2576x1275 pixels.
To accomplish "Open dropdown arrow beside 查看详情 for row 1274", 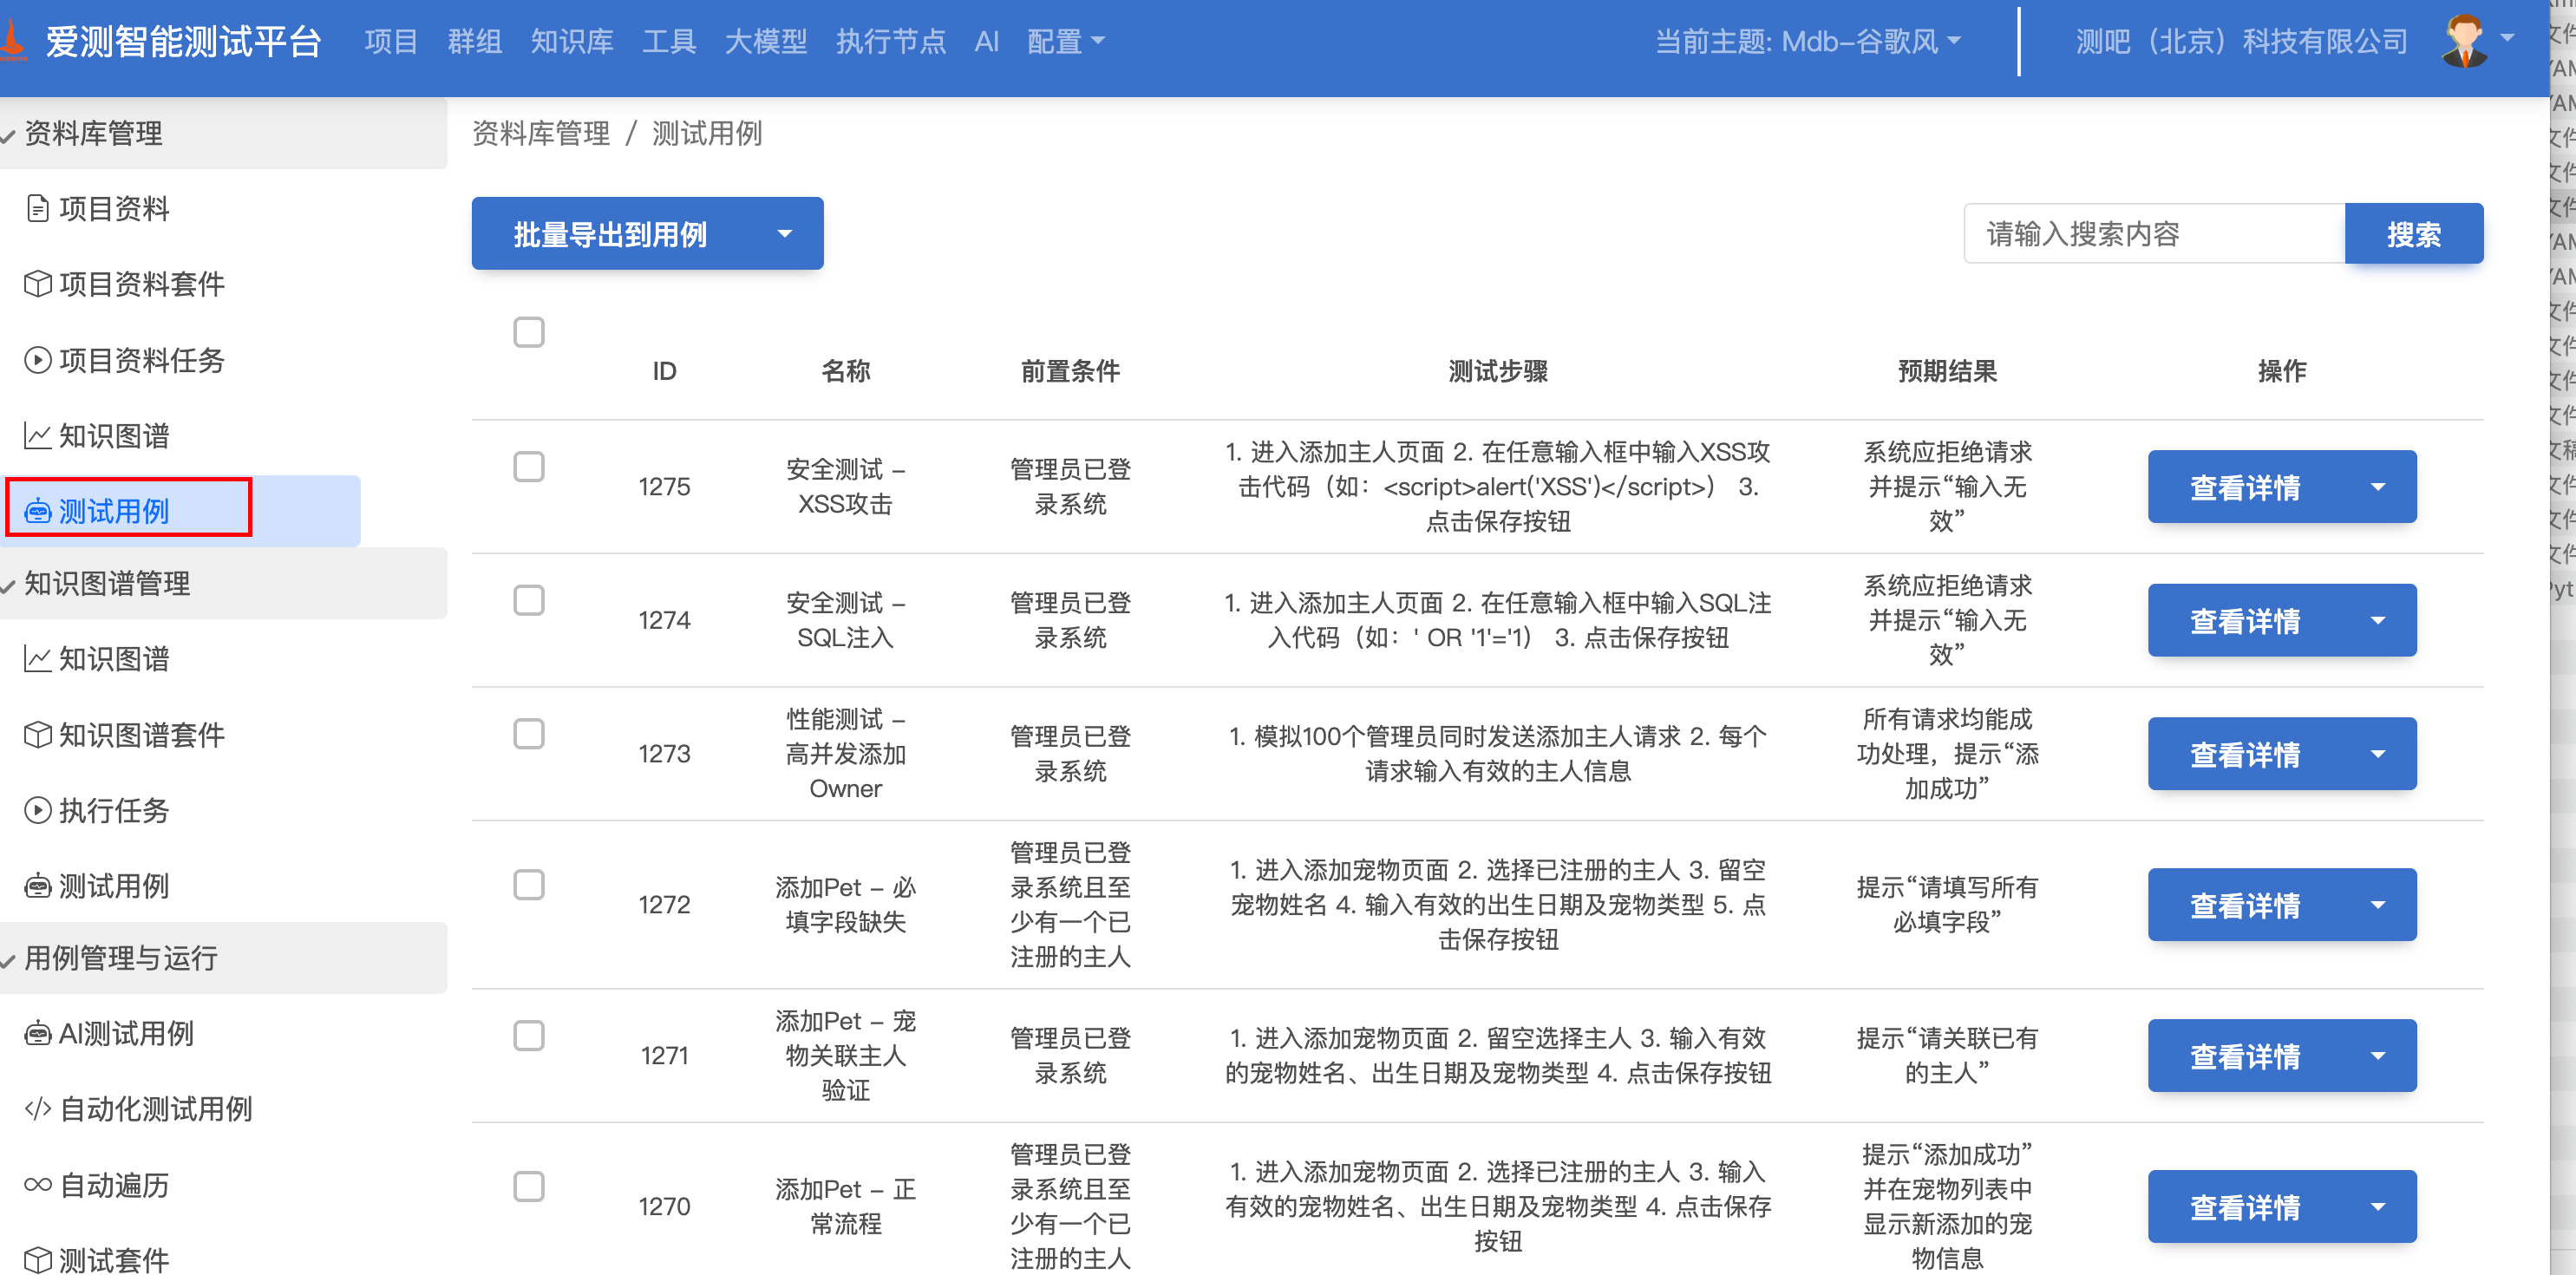I will click(2378, 621).
